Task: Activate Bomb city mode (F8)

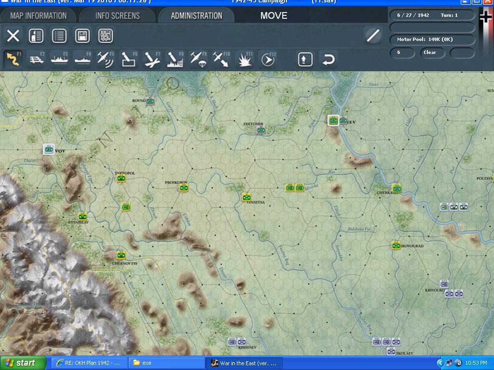Action: point(175,59)
